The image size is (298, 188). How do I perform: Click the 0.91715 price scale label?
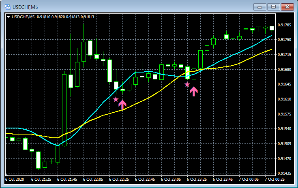284,55
